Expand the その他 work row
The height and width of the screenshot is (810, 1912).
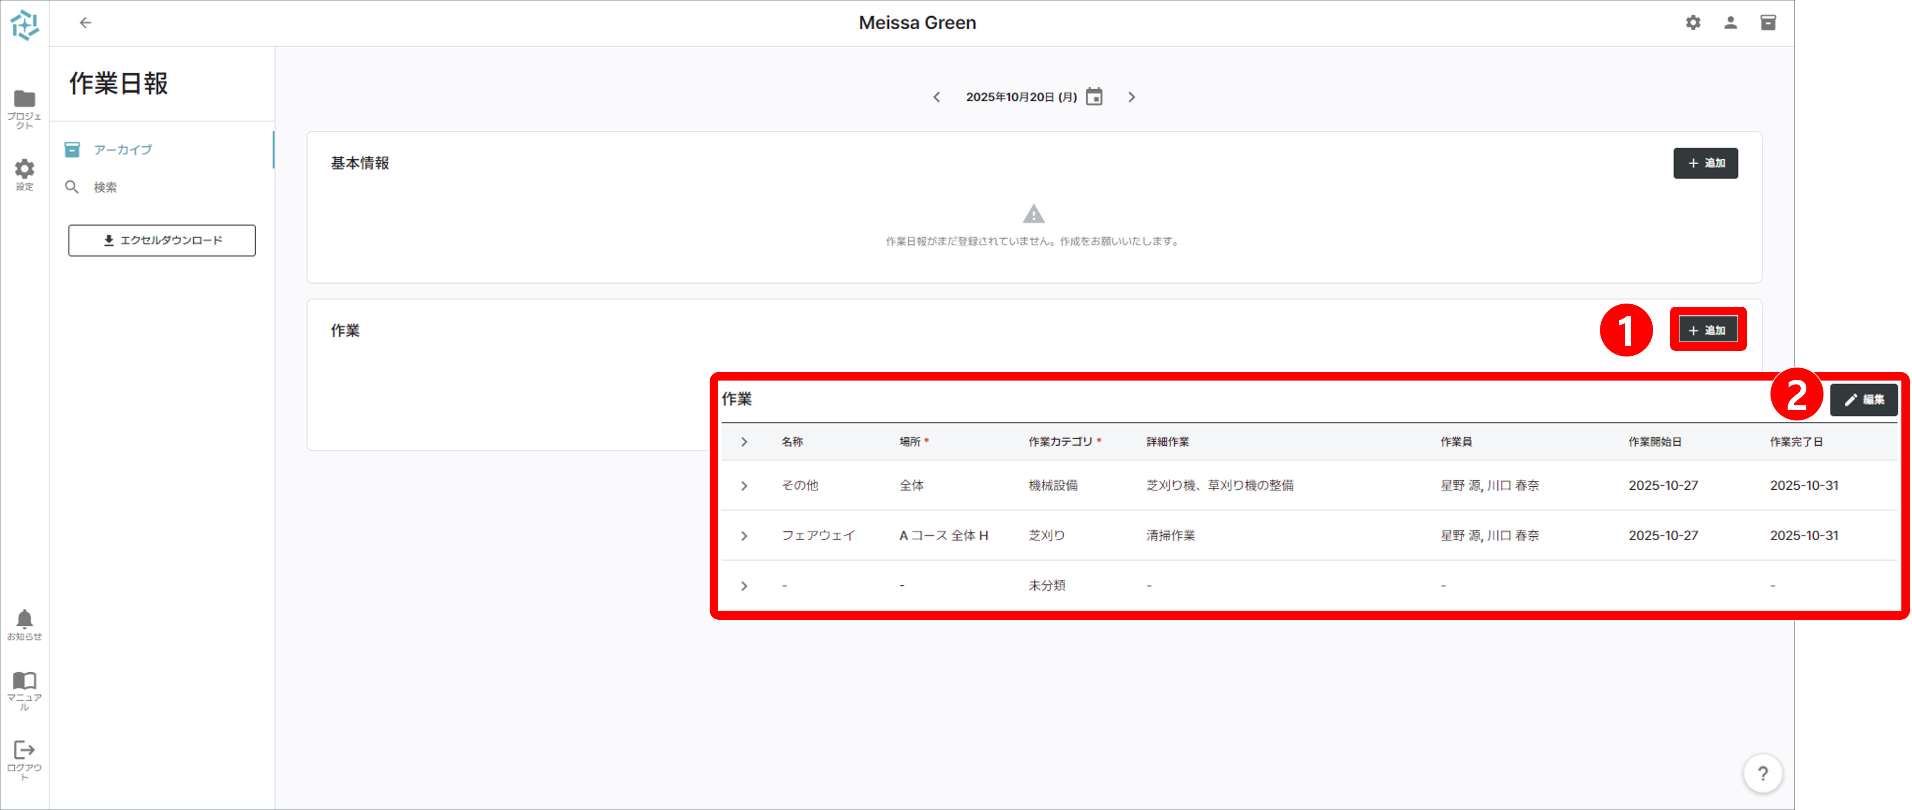tap(744, 486)
